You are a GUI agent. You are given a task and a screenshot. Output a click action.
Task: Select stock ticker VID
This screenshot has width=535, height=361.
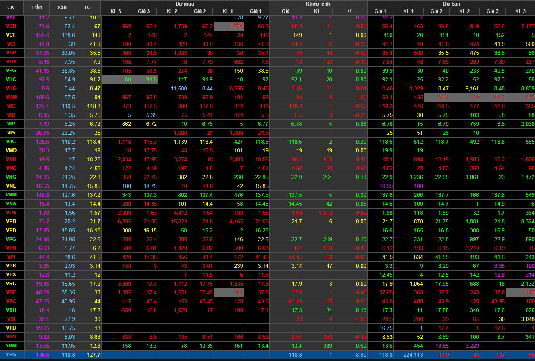pos(11,115)
